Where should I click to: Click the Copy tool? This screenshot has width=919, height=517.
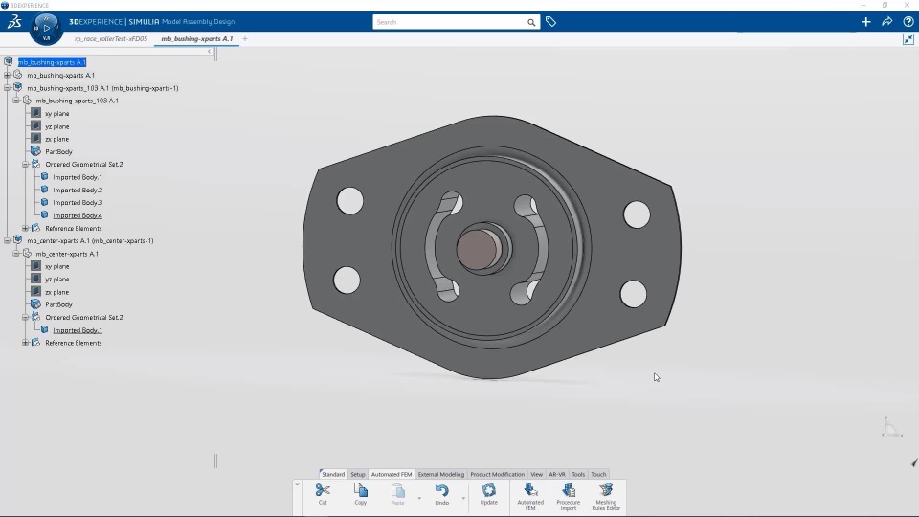361,494
